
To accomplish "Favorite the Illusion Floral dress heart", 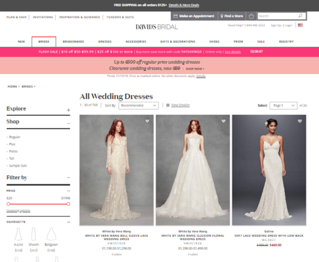I will click(223, 121).
